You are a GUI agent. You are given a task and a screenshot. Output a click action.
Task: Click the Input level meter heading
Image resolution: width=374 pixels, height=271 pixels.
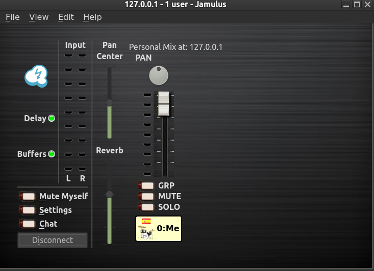[x=76, y=45]
